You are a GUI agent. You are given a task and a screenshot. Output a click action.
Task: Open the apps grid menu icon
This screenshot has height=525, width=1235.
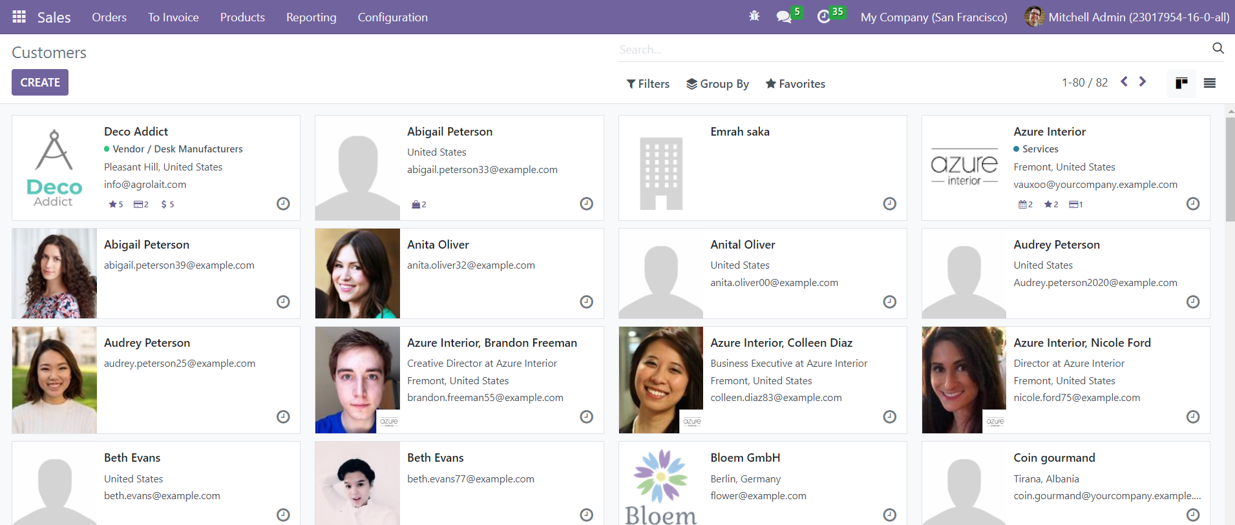point(19,17)
